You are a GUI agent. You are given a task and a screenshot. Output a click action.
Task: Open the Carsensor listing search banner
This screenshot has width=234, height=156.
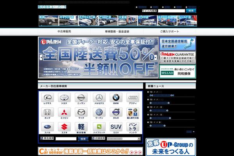[90, 151]
